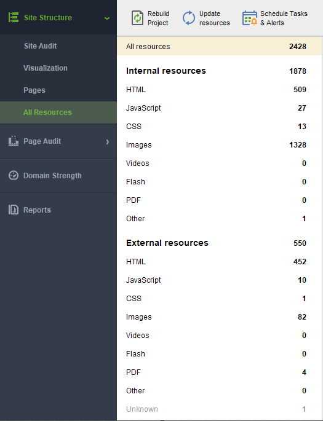This screenshot has width=323, height=421.
Task: Select the Unknown resources row
Action: tap(219, 409)
